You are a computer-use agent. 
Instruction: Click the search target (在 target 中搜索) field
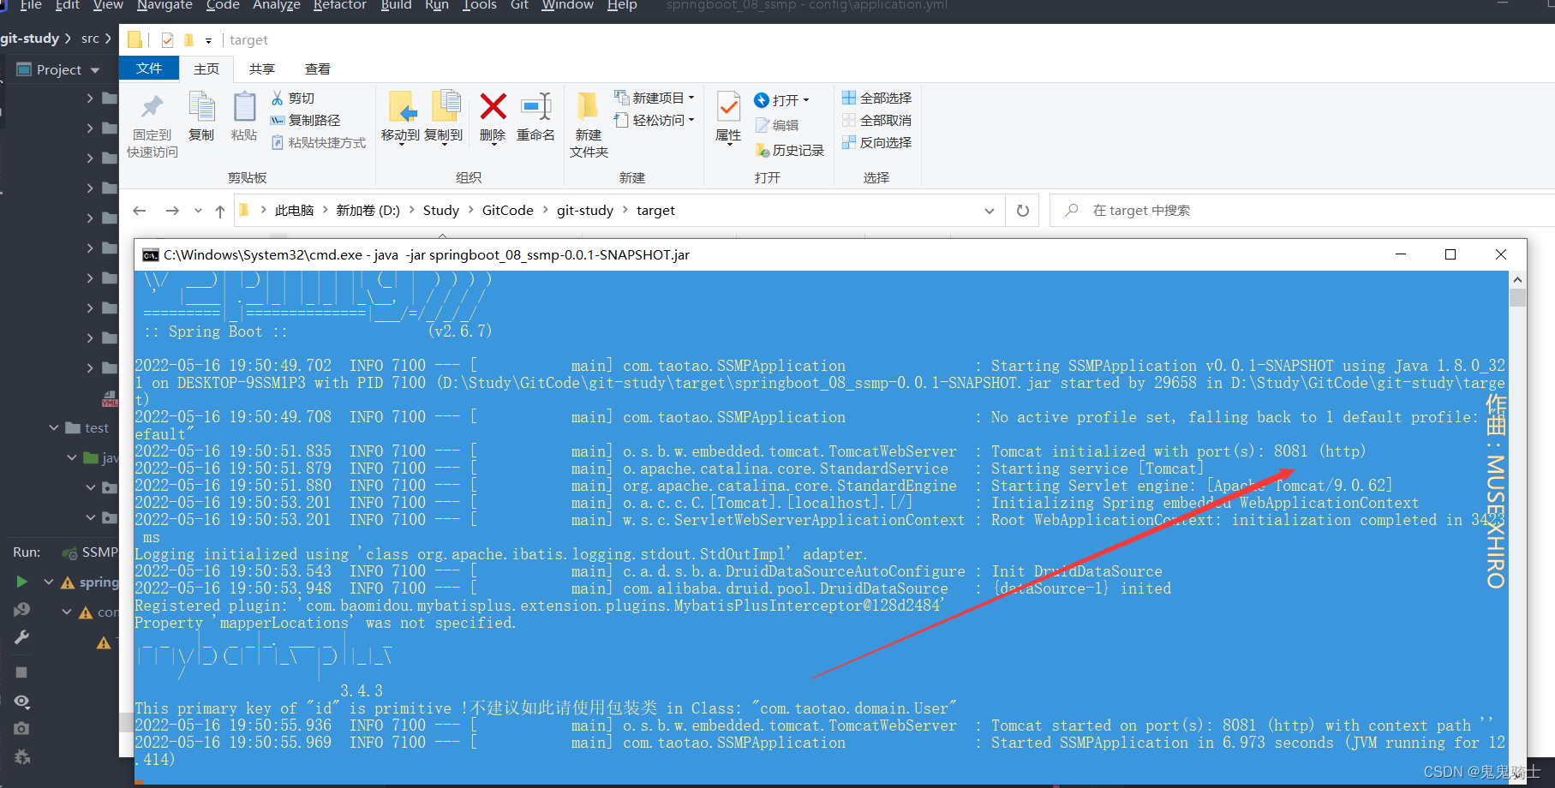click(1302, 211)
